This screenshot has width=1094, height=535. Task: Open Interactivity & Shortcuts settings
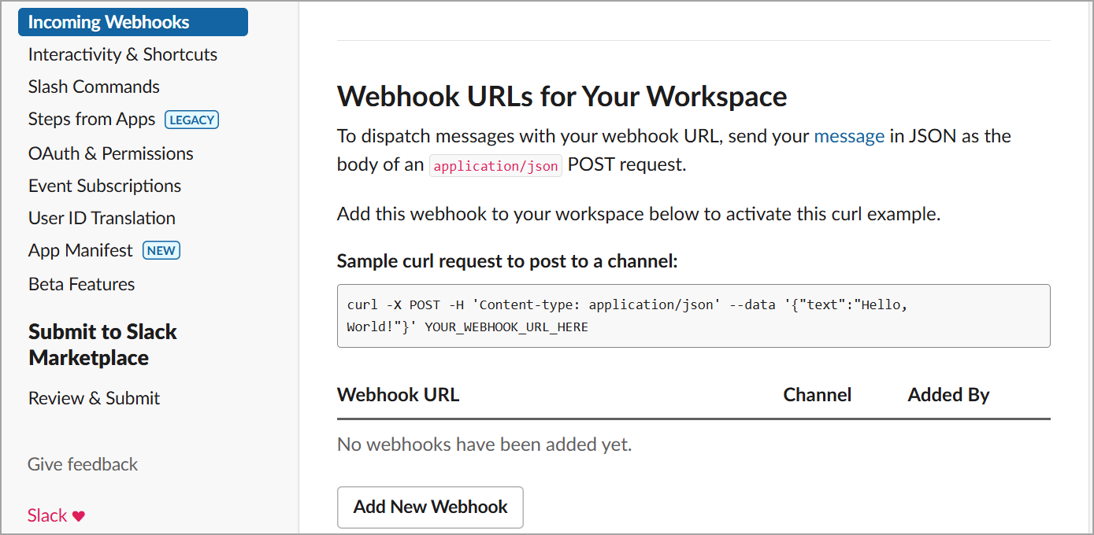(122, 54)
